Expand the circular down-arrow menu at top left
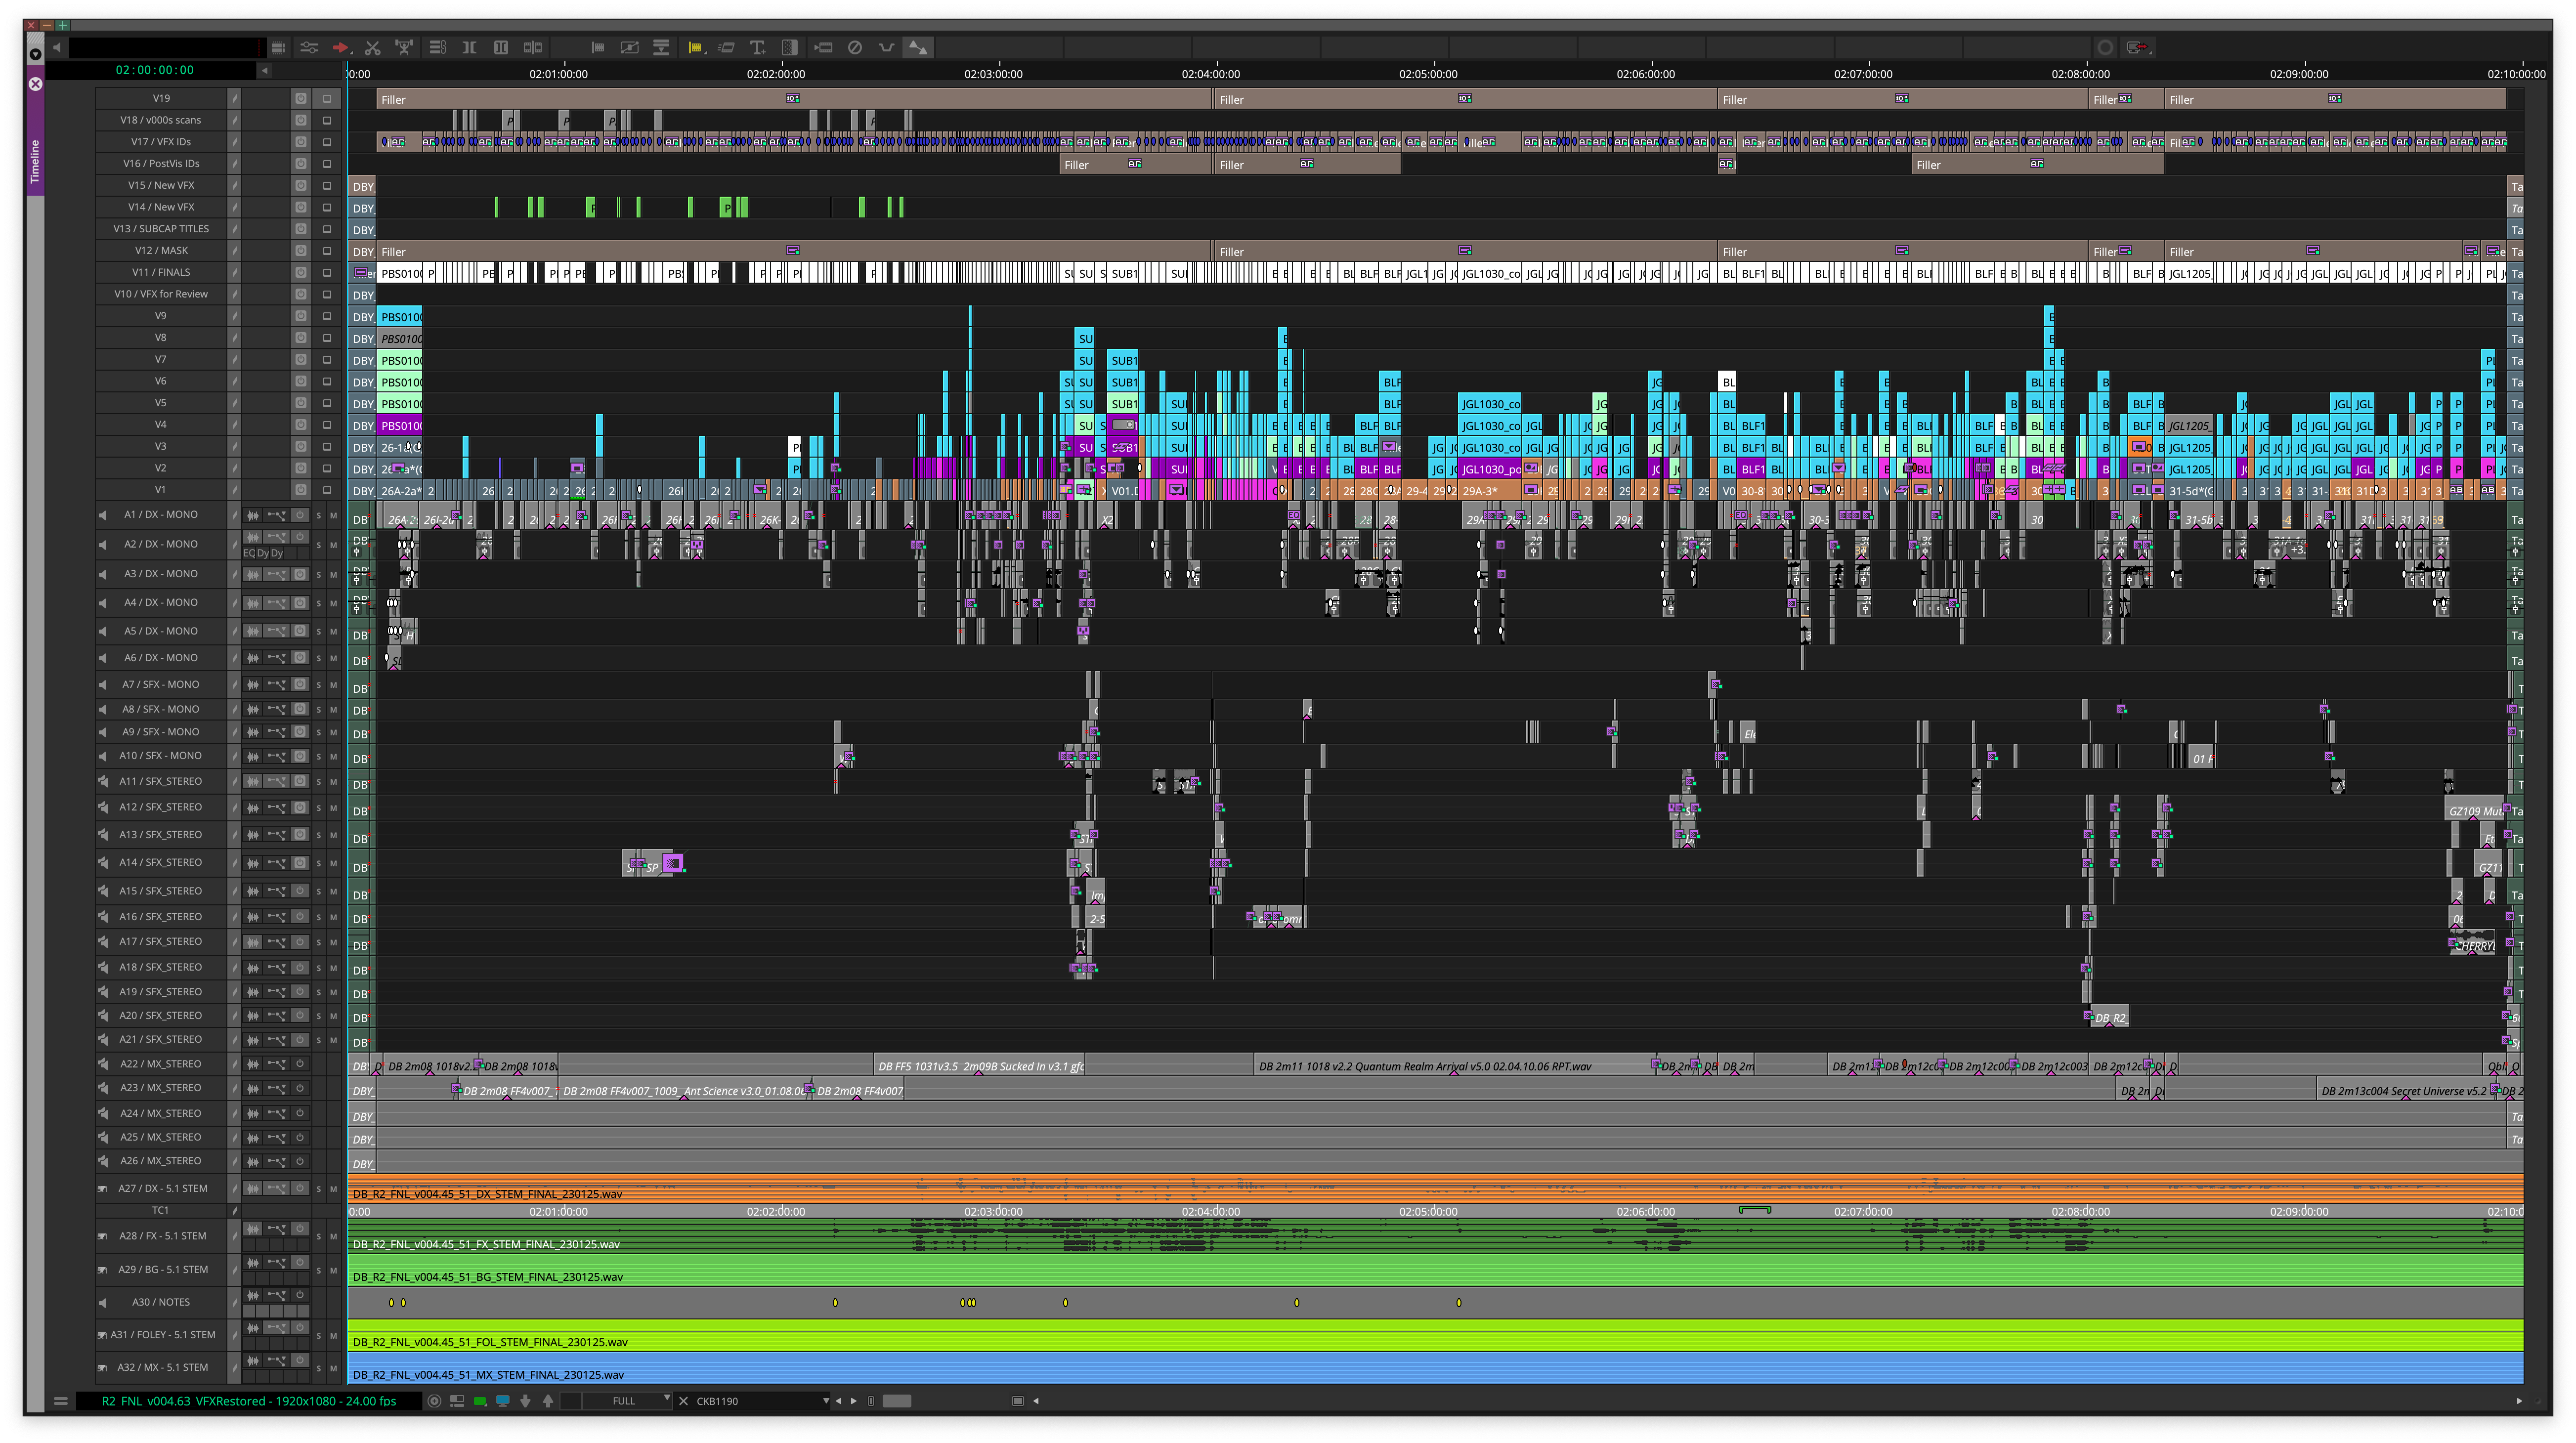Screen dimensions: 2576x1443 [36, 54]
